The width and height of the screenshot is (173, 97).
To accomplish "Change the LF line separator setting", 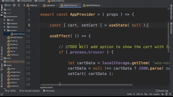I will (x=134, y=94).
